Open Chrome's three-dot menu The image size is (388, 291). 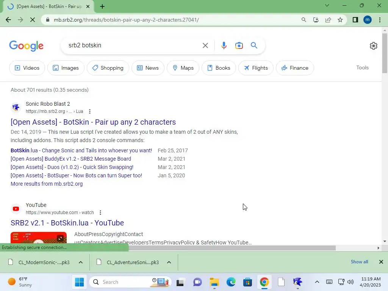pyautogui.click(x=380, y=20)
